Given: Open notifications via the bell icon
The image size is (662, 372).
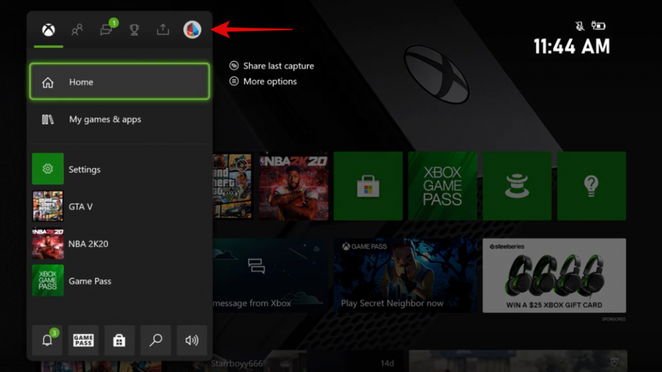Looking at the screenshot, I should [x=47, y=340].
